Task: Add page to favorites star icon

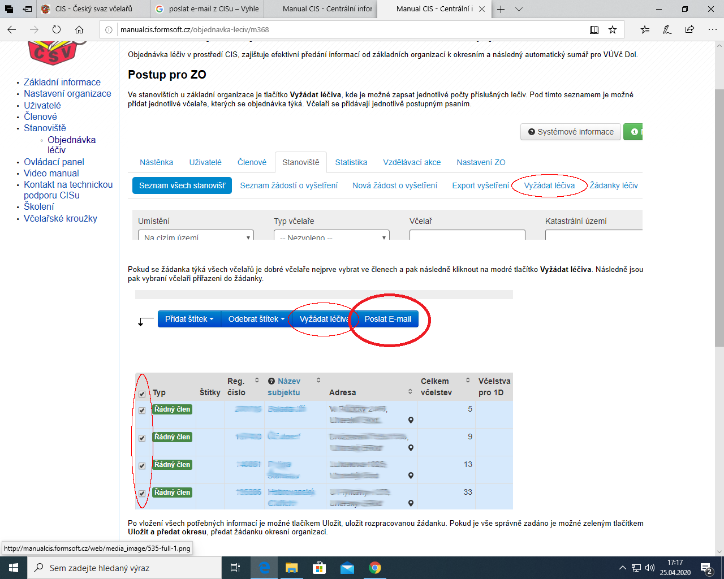Action: coord(613,30)
